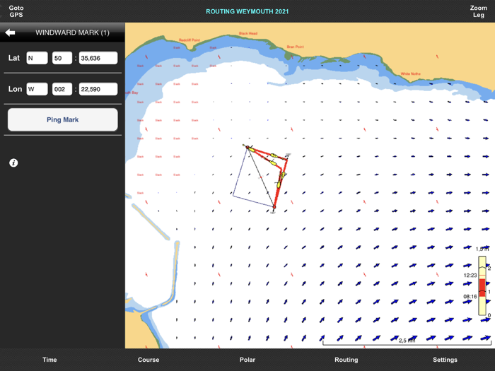Toggle latitude hemisphere N field
This screenshot has height=371, width=495.
tap(37, 58)
